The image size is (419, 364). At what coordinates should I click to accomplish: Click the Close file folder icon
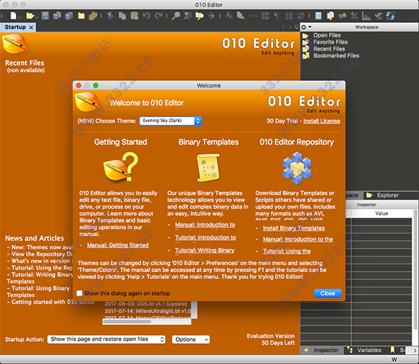[81, 16]
